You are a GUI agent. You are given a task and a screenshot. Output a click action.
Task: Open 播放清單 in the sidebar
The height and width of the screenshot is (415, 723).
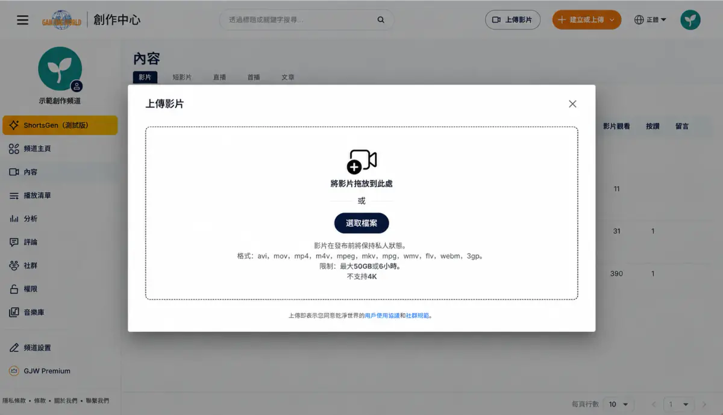(x=60, y=196)
